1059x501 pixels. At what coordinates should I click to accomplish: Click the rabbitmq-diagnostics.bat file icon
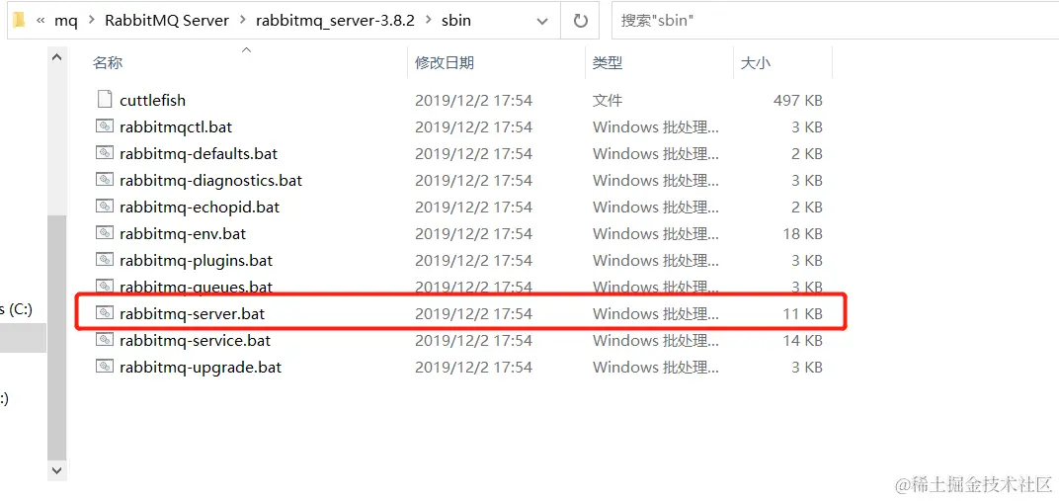coord(104,180)
